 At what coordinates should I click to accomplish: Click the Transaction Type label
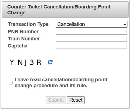tap(28, 24)
